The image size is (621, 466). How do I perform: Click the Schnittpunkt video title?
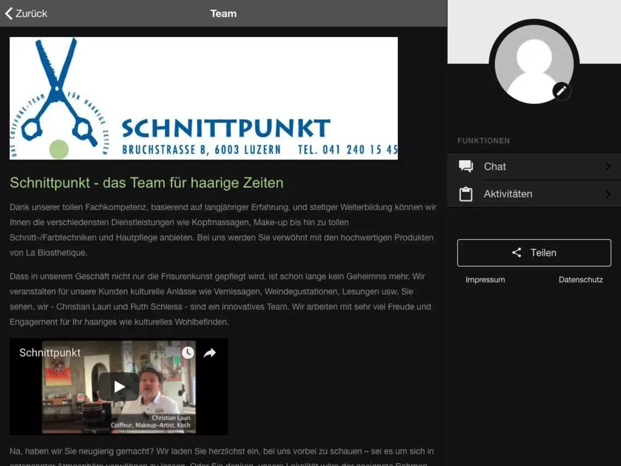(50, 353)
